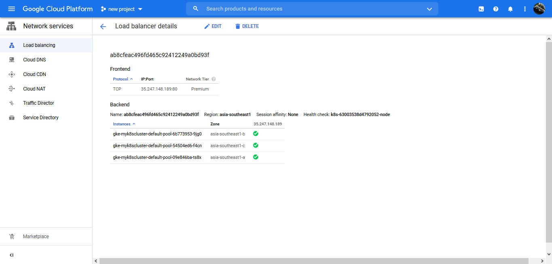This screenshot has height=264, width=552.
Task: Open instance gke-myk8scluster-default-pool-54504ed6-f4cn
Action: click(x=157, y=146)
